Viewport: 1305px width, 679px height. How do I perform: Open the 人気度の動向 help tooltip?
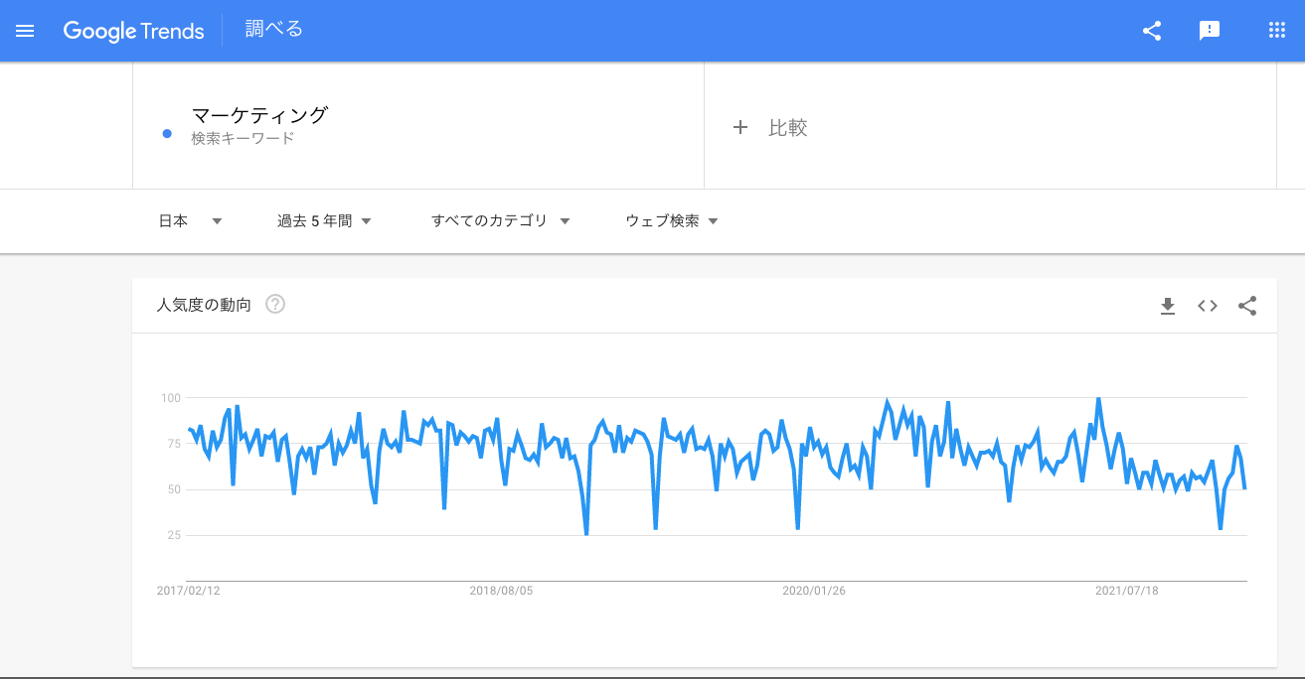coord(274,305)
